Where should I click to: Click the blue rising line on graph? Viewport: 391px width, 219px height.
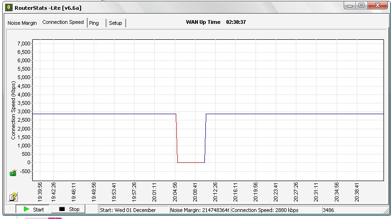pos(205,138)
